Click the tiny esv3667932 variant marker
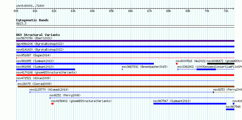This screenshot has width=242, height=120. 122,69
